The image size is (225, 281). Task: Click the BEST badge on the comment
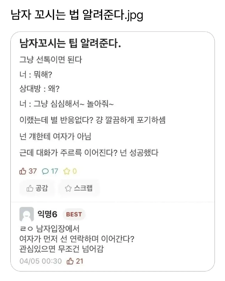point(74,214)
